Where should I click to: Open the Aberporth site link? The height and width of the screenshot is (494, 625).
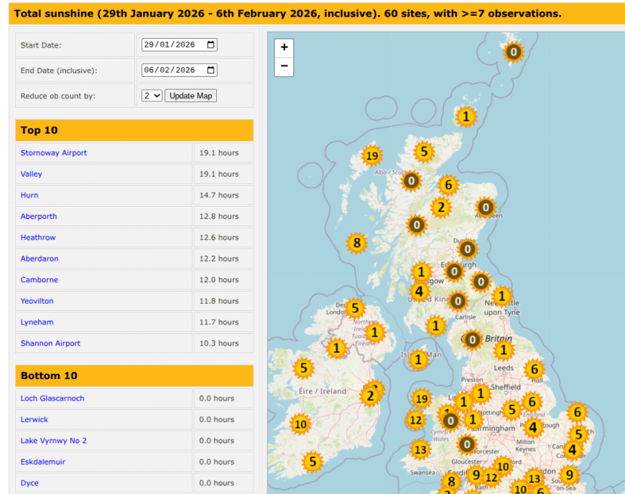click(39, 216)
